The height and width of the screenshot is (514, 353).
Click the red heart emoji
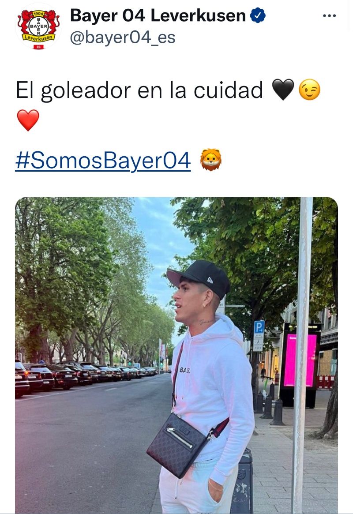28,120
